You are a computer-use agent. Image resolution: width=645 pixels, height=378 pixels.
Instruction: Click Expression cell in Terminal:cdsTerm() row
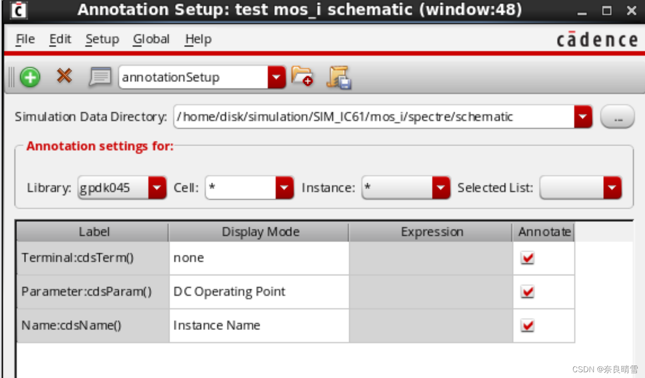(x=431, y=258)
